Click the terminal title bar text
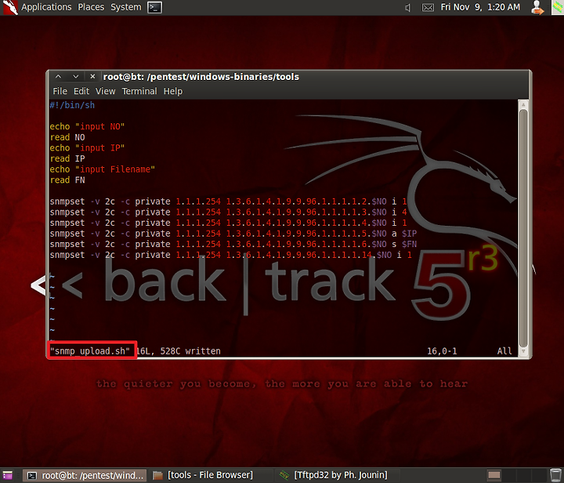 (x=201, y=77)
